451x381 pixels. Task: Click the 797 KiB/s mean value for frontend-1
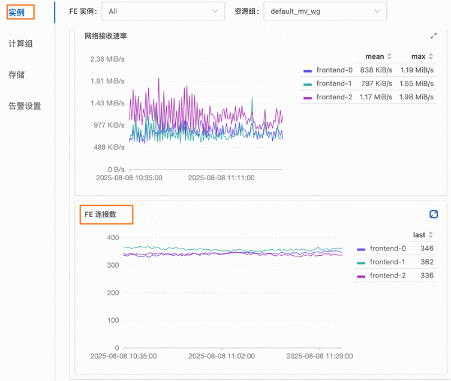[377, 83]
